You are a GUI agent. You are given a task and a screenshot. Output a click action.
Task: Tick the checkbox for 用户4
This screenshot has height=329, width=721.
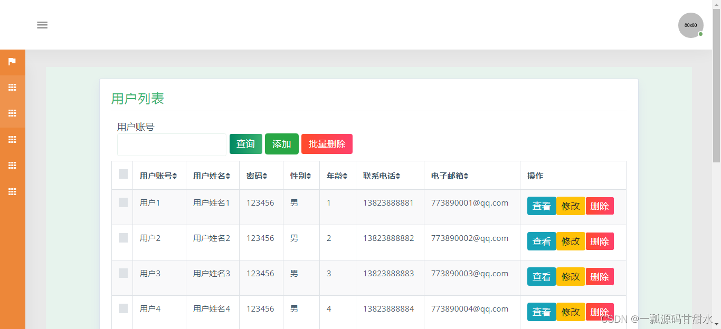point(123,308)
